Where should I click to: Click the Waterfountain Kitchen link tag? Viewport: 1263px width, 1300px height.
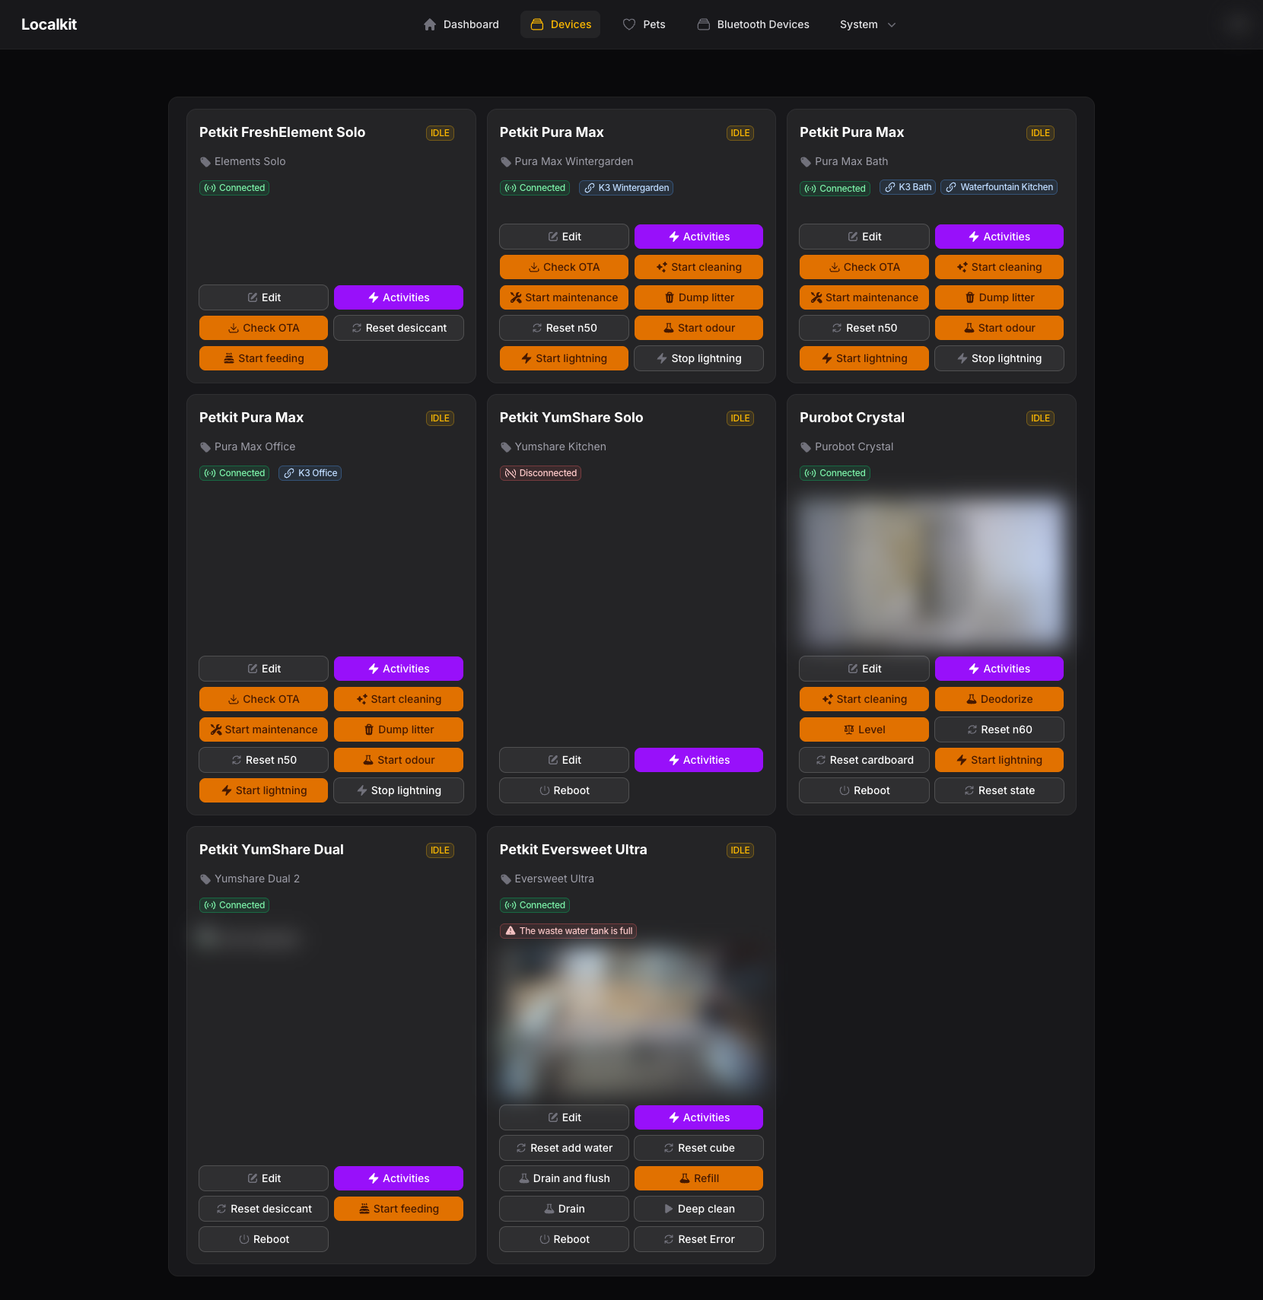pos(999,187)
